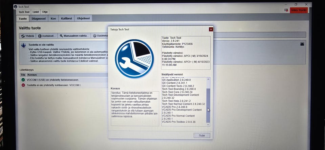The width and height of the screenshot is (325, 150).
Task: Click 'Tech Tool Help 2.8.241.2' entry
Action: coord(176,101)
